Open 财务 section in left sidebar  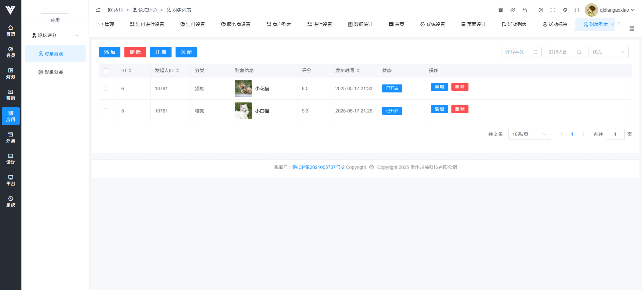pyautogui.click(x=11, y=73)
